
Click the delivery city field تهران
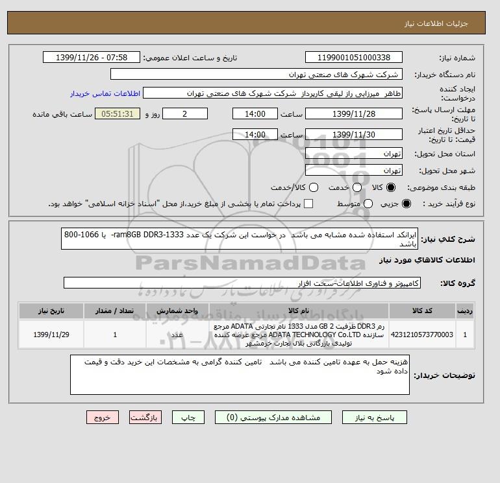click(354, 170)
